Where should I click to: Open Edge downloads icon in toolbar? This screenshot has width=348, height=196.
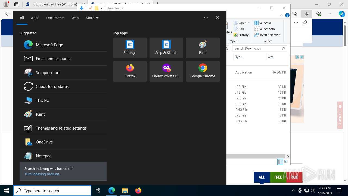click(306, 14)
